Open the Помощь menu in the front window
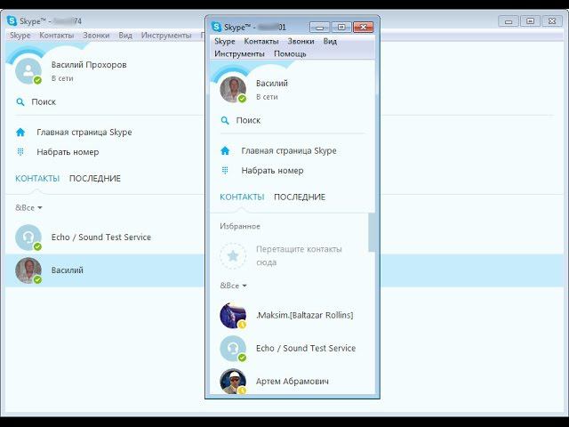 click(290, 53)
